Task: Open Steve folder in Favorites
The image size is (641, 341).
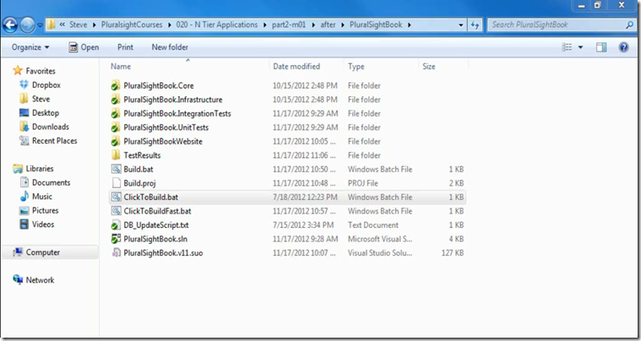Action: (41, 99)
